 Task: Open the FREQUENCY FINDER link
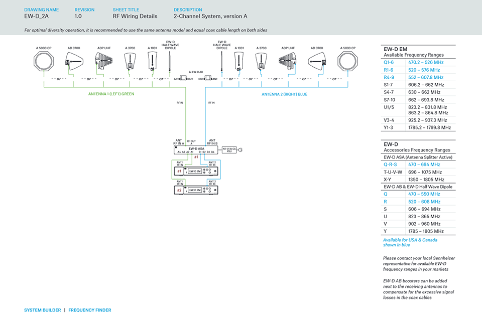tap(90, 310)
